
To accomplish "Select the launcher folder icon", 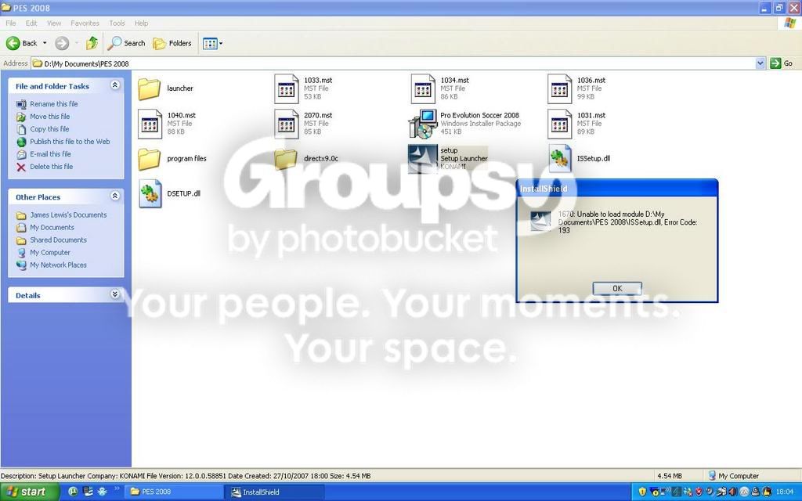I will point(149,89).
